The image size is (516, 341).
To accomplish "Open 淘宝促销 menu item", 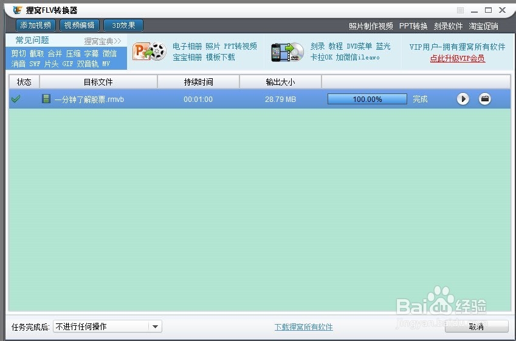I will click(483, 26).
